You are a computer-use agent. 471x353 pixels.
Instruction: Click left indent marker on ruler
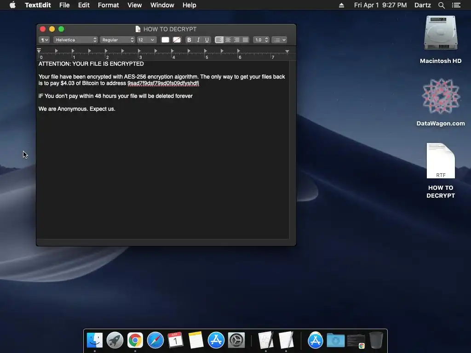[x=39, y=51]
